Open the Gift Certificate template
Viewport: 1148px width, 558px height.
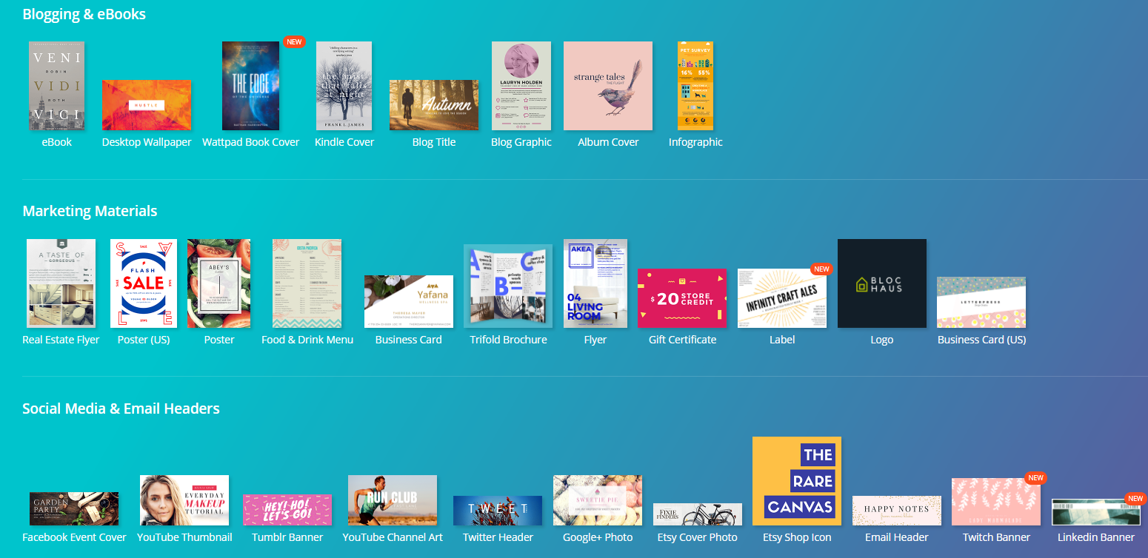[682, 298]
